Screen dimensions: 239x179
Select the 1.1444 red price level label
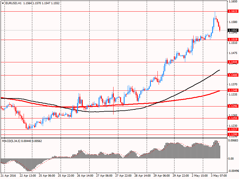click(233, 62)
